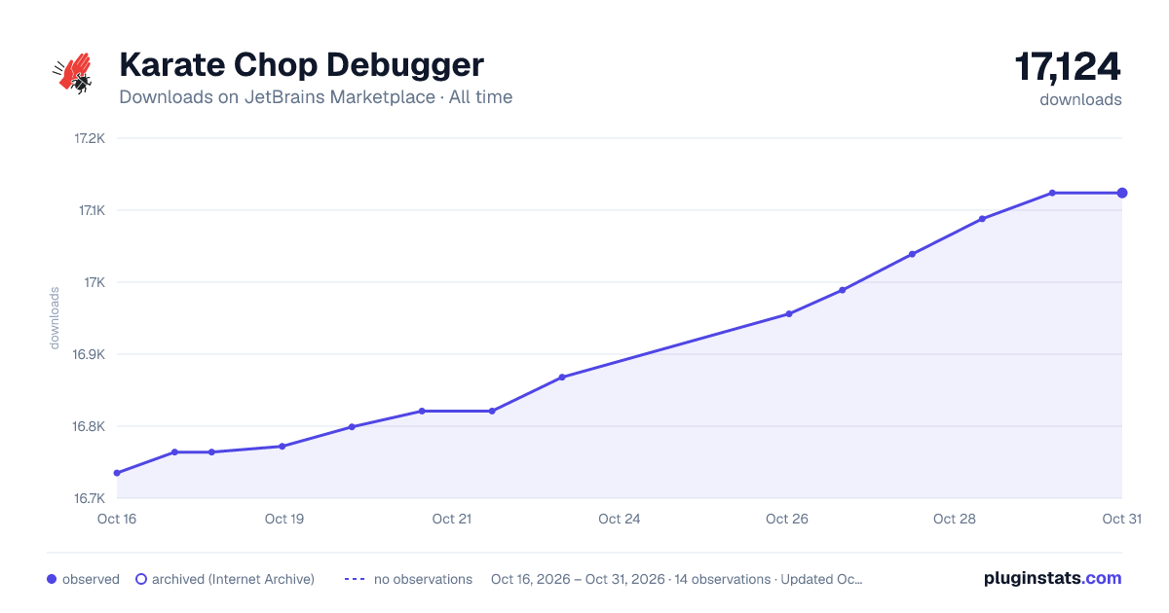Click the Oct 28 x-axis label
This screenshot has width=1169, height=613.
(955, 519)
